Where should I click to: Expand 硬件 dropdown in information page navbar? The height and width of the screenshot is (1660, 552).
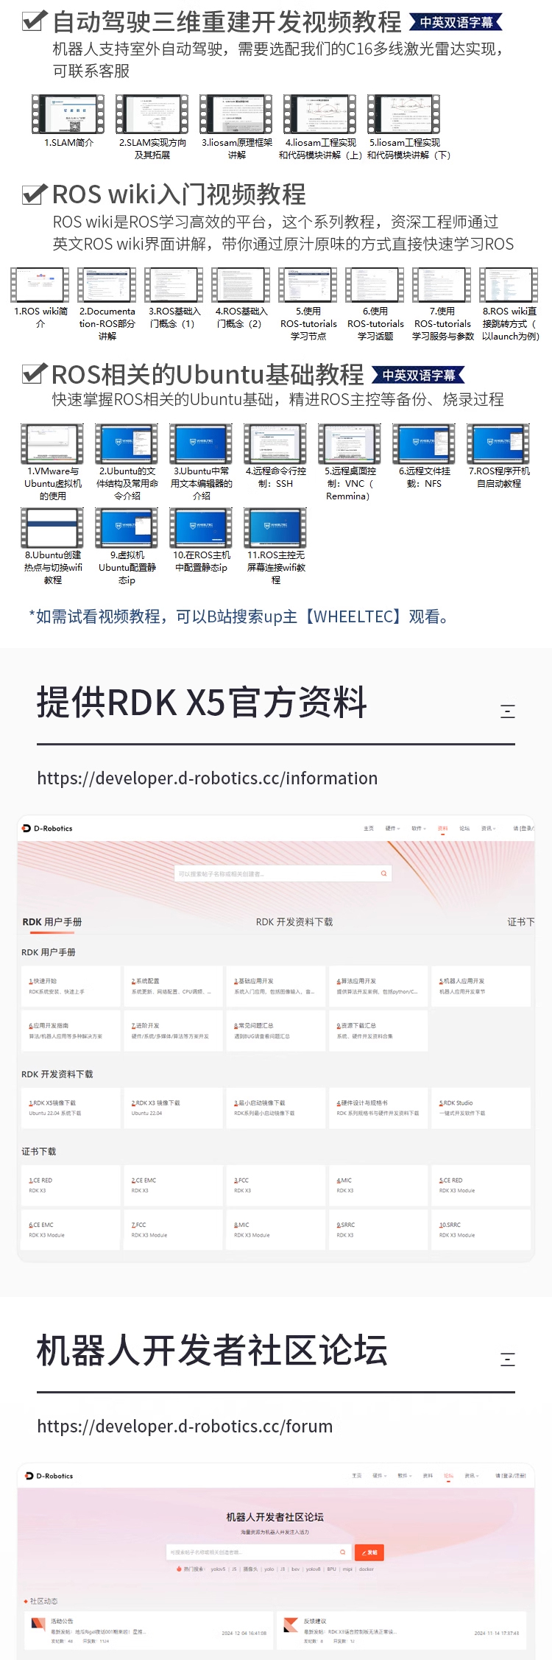(x=393, y=829)
